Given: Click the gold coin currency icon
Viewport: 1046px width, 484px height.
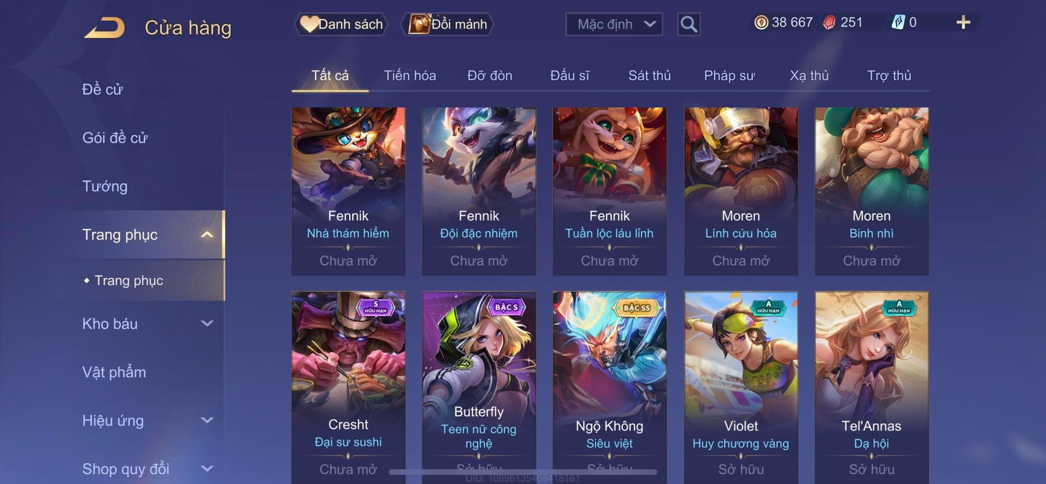Looking at the screenshot, I should [x=761, y=22].
